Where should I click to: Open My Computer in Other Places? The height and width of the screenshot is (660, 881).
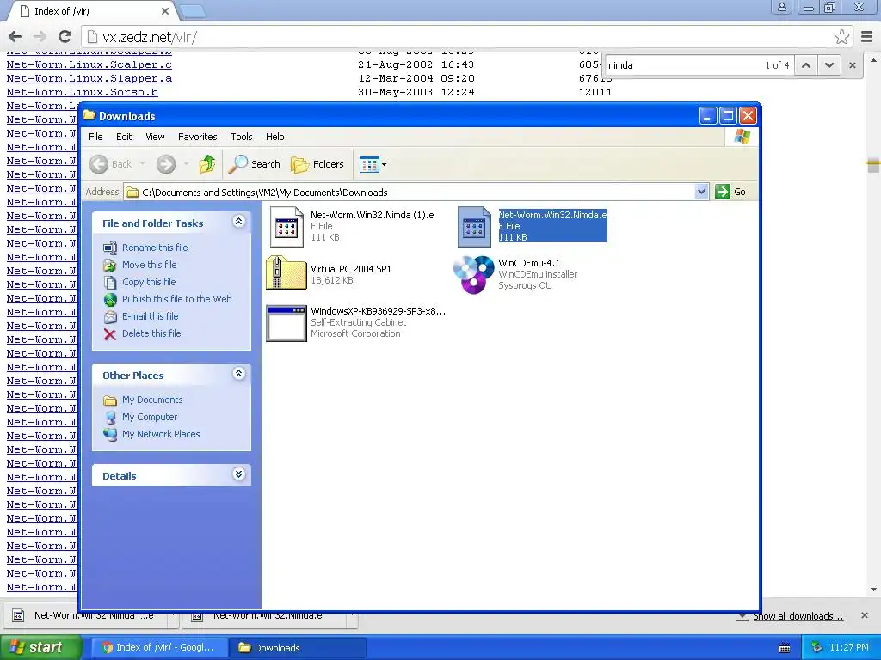click(150, 417)
